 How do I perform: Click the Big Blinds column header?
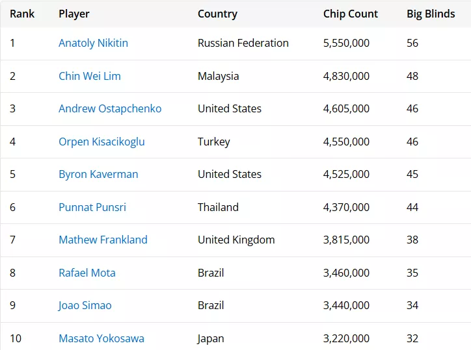tap(431, 14)
